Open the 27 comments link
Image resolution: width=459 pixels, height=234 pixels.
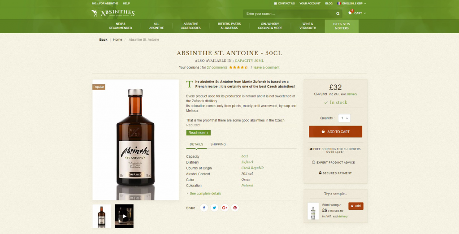[x=217, y=67]
